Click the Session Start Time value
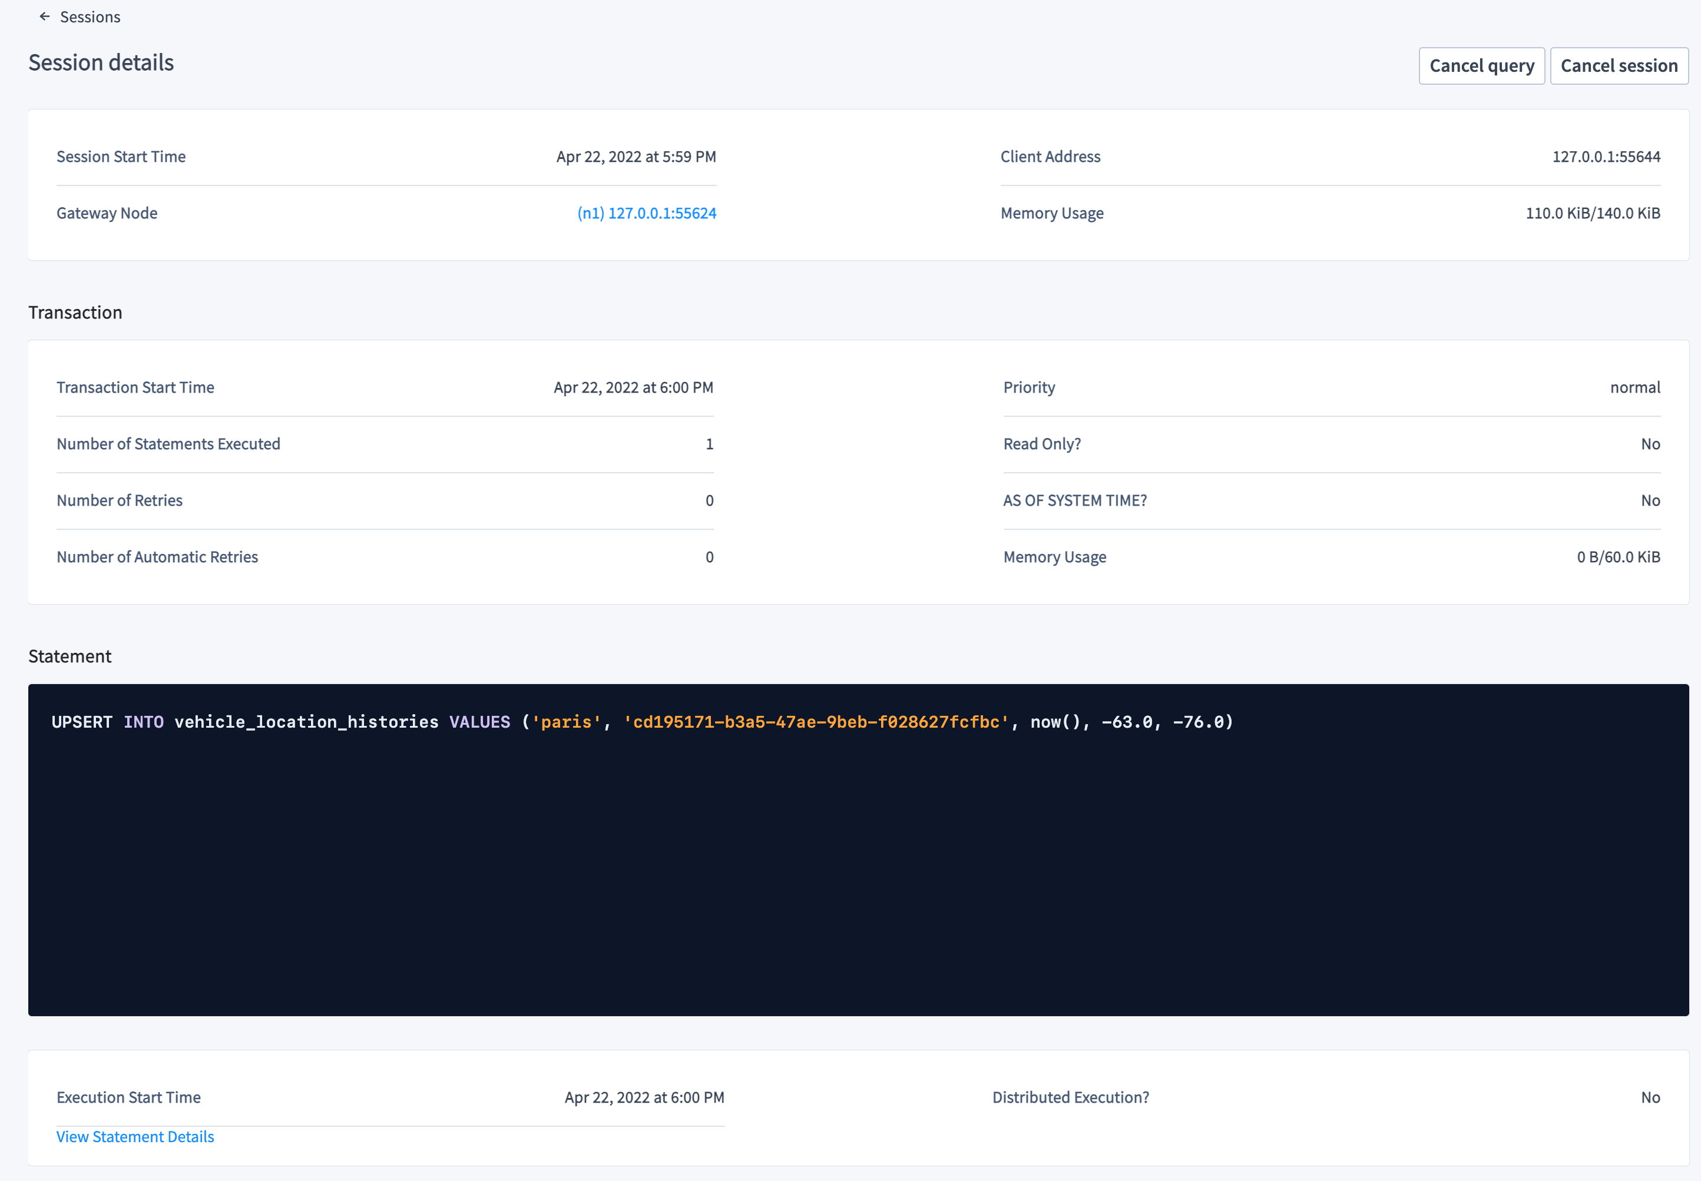Viewport: 1701px width, 1181px height. point(636,156)
